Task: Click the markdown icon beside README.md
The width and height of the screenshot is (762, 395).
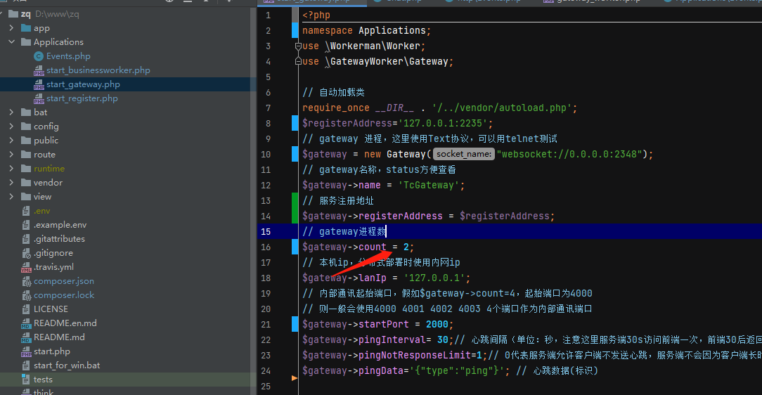Action: 26,337
